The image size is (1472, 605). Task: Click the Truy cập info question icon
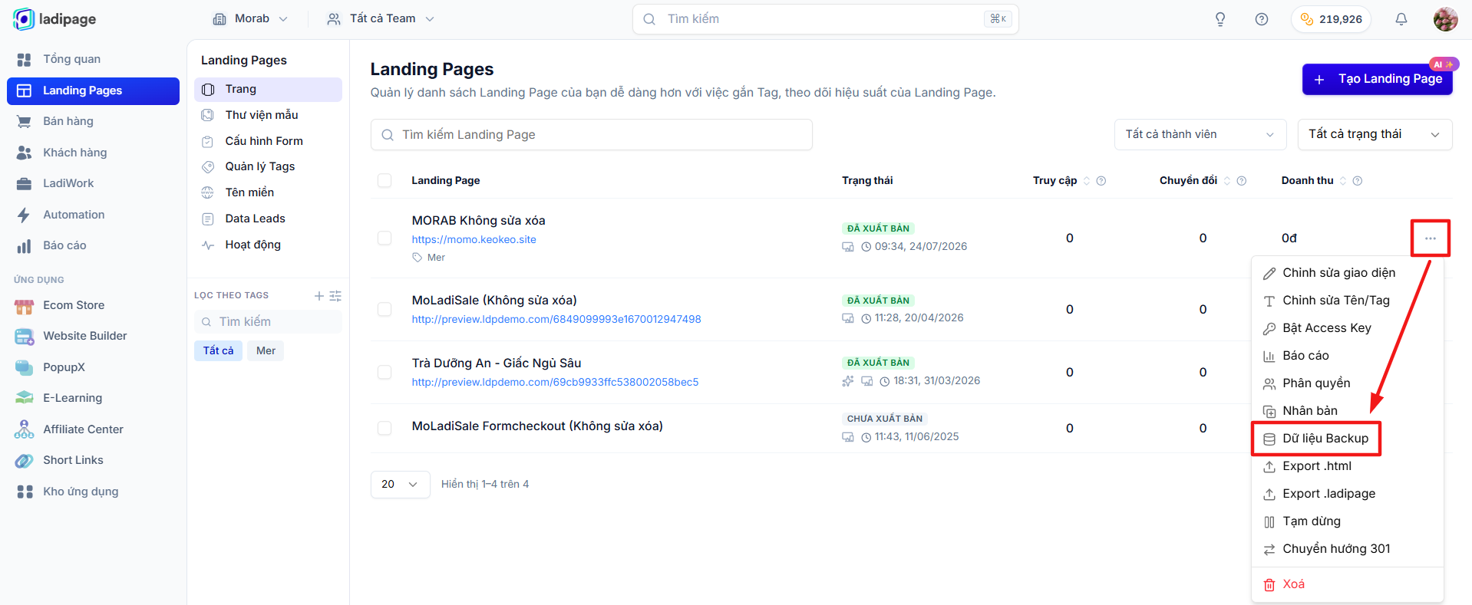(1101, 181)
